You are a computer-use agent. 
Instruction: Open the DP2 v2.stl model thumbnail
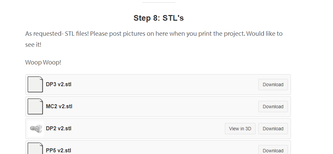coord(35,129)
